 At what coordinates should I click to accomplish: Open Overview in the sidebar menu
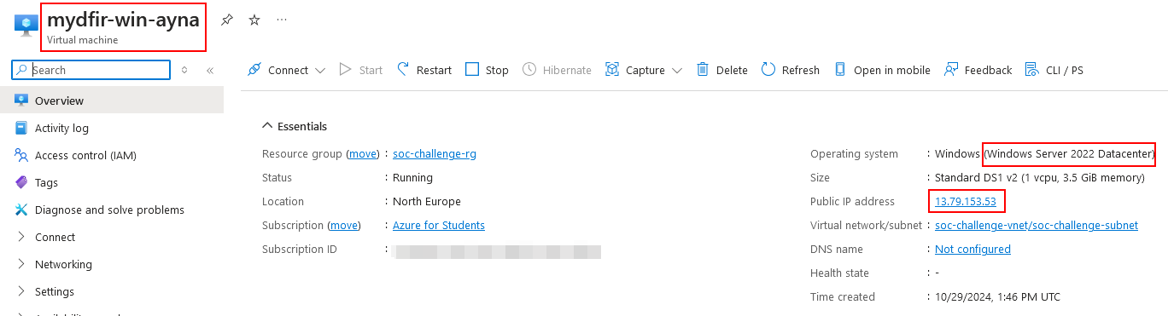point(112,101)
